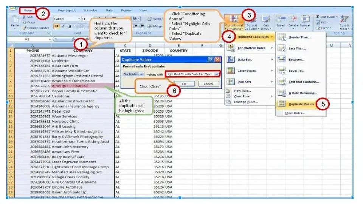Open Conditional Formatting in the ribbon

pyautogui.click(x=234, y=21)
